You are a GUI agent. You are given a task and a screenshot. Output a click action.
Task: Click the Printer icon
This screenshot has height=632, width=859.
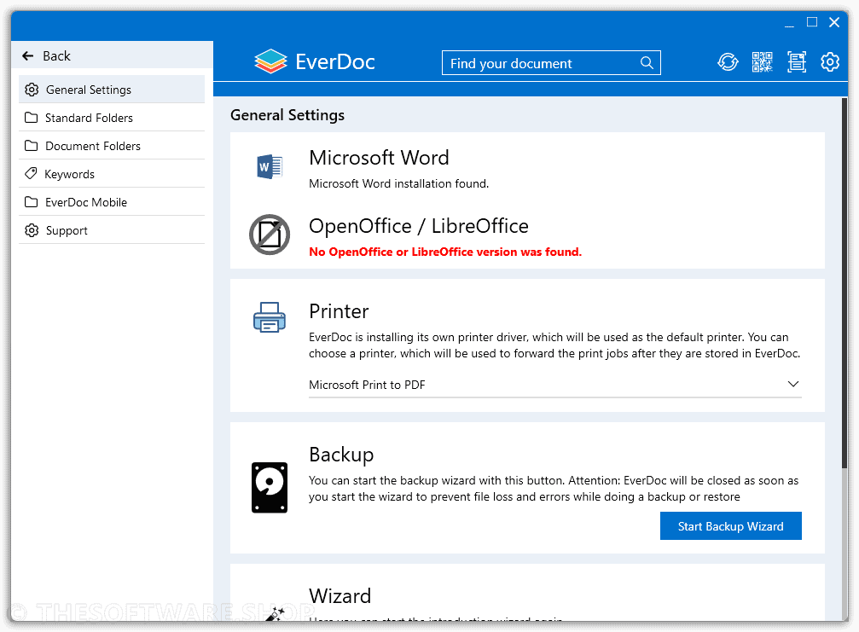click(x=270, y=317)
